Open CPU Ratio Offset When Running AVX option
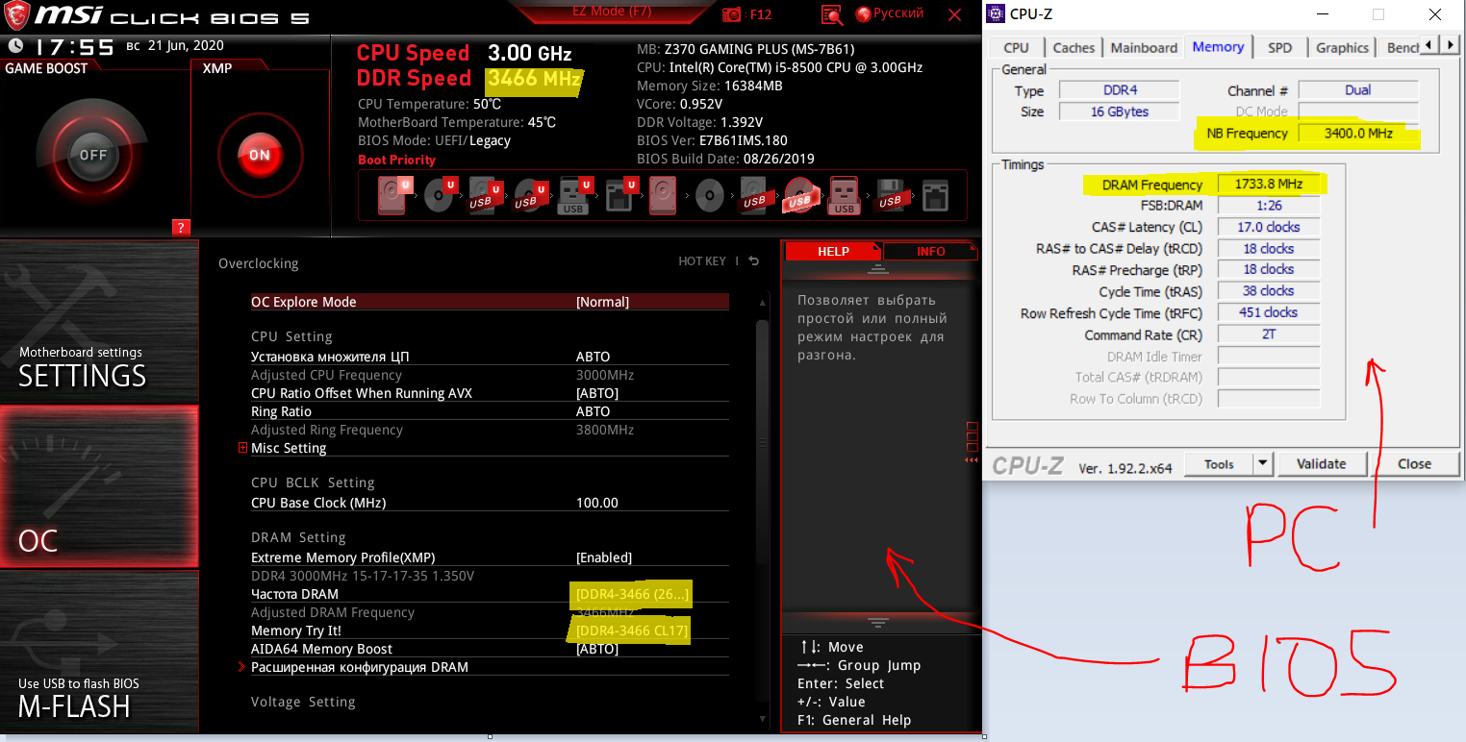 coord(489,393)
